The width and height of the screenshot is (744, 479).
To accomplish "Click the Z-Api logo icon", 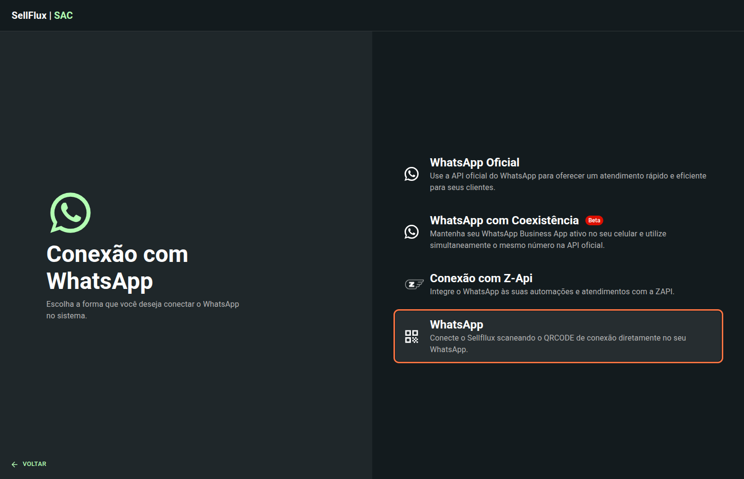I will [413, 285].
